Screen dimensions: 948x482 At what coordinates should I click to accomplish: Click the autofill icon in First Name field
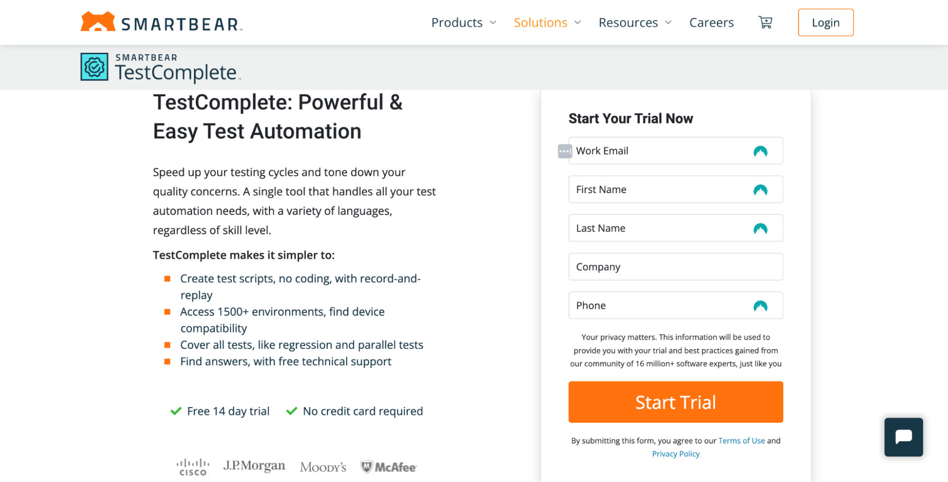tap(760, 190)
